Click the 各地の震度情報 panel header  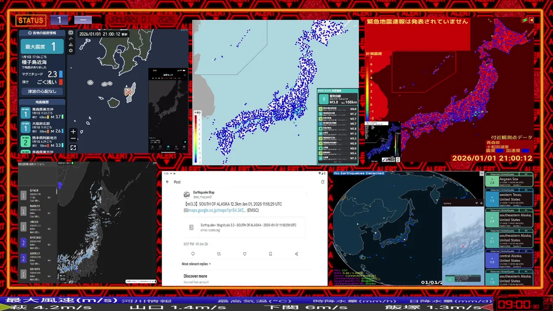[x=42, y=33]
